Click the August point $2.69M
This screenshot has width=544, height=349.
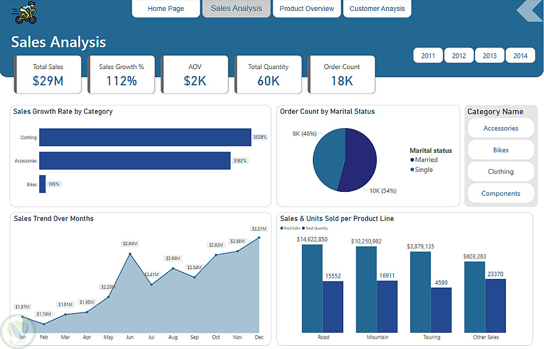tap(173, 268)
